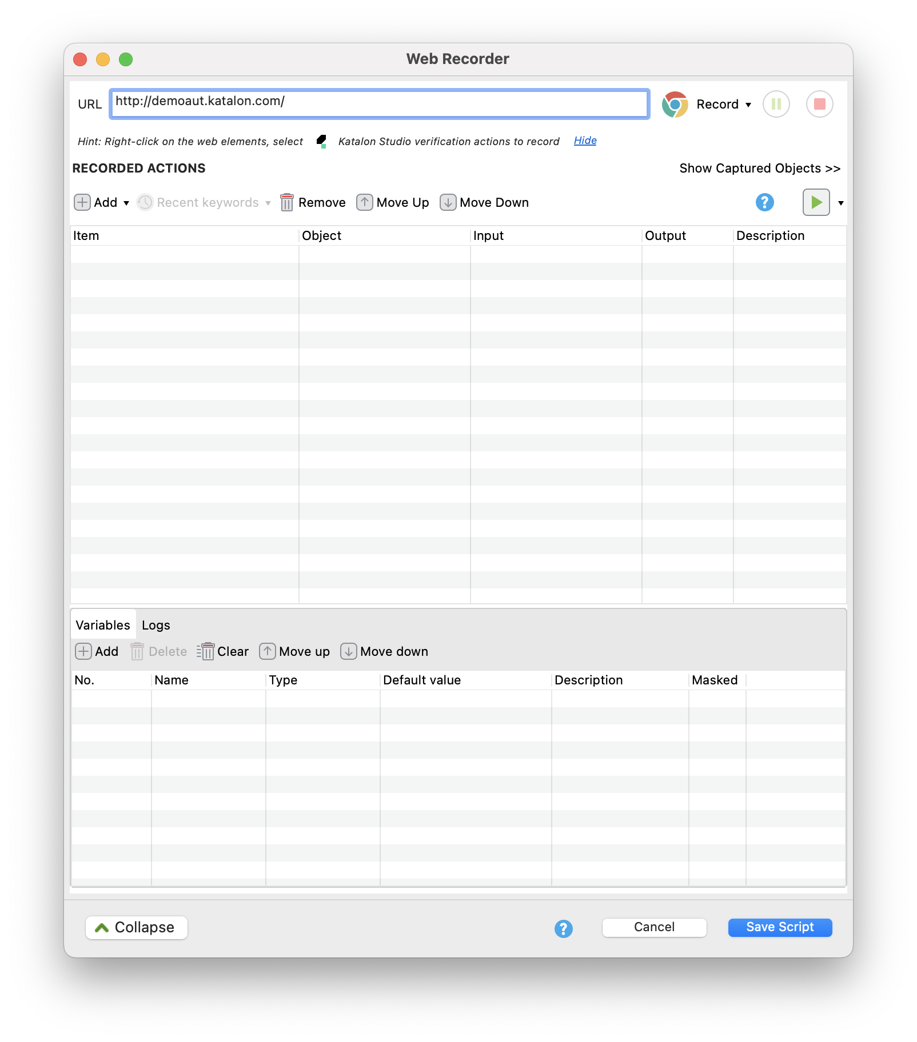Open help for recorded actions toolbar
Image resolution: width=917 pixels, height=1042 pixels.
tap(764, 202)
